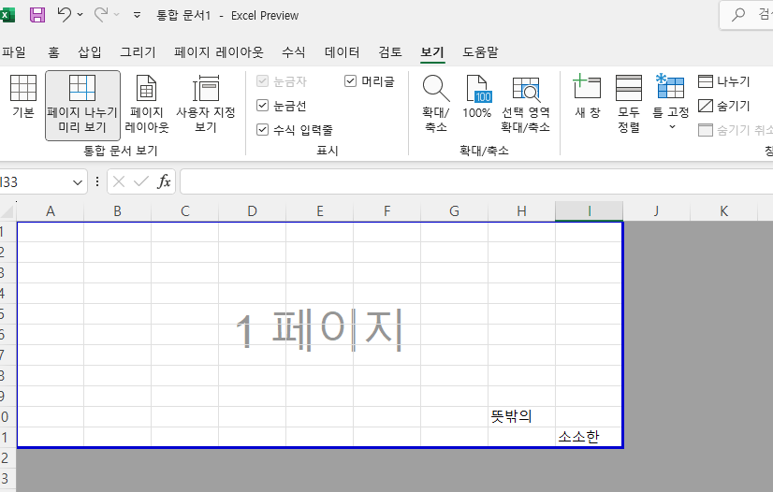Click 숨기기 취소 unhide button
This screenshot has width=773, height=492.
(735, 130)
